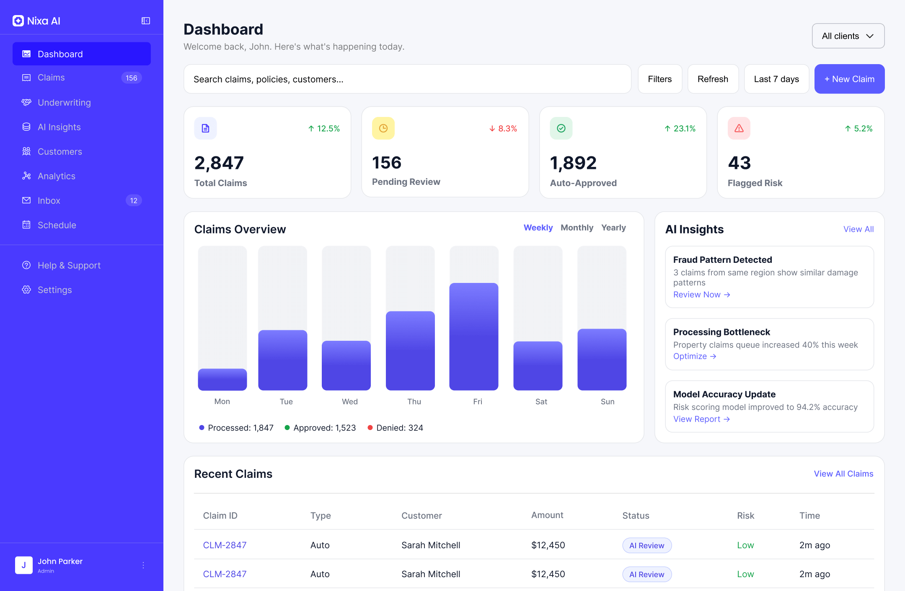Switch Claims Overview to Yearly view
Image resolution: width=905 pixels, height=591 pixels.
coord(613,228)
